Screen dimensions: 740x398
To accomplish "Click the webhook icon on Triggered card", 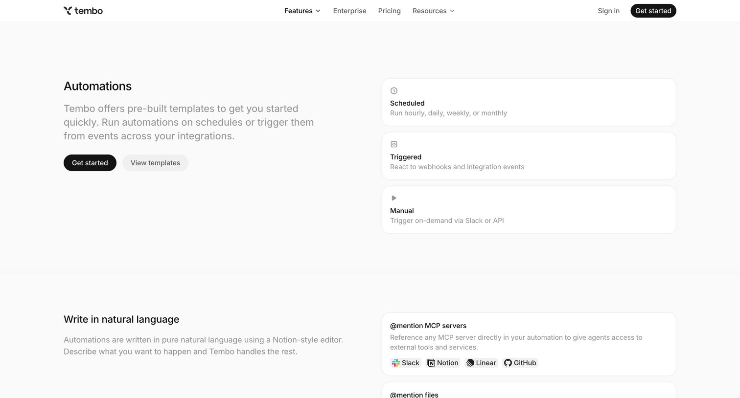I will pos(394,144).
